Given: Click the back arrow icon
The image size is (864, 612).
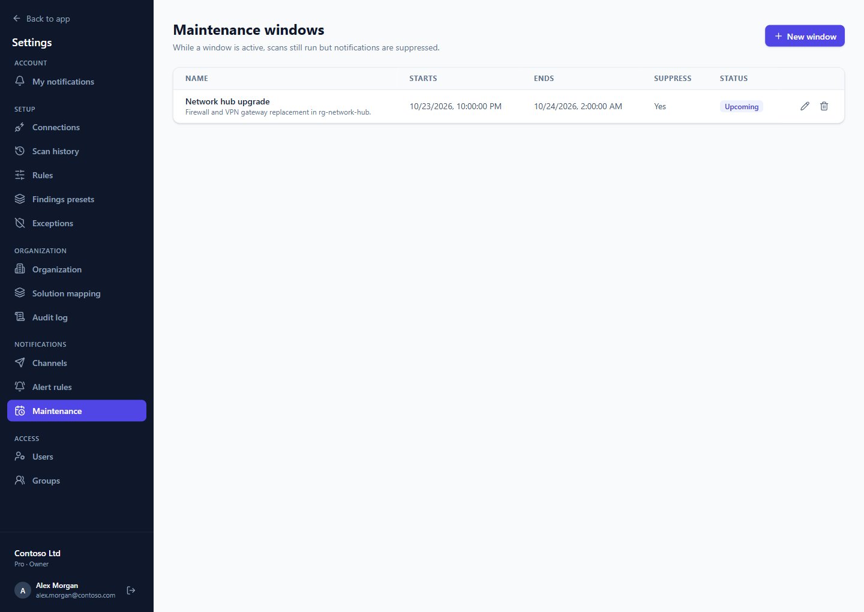Looking at the screenshot, I should click(17, 19).
